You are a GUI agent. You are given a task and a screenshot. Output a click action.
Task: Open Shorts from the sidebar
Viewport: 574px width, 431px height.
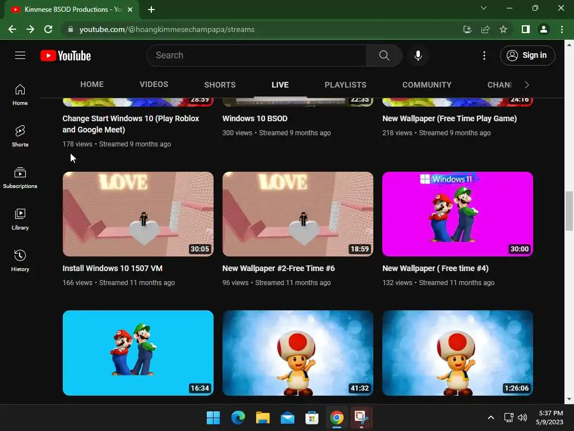coord(20,136)
